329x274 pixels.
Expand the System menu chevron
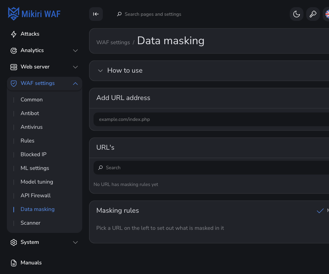click(x=75, y=242)
